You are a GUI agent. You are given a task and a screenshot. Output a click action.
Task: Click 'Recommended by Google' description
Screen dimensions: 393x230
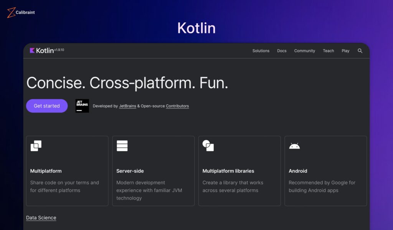[x=322, y=186]
